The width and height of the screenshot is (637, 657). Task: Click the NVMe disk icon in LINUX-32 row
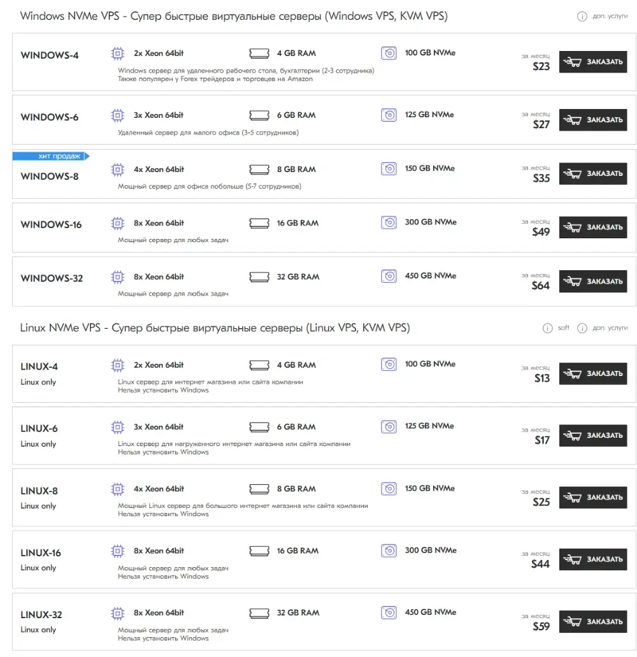click(x=389, y=612)
